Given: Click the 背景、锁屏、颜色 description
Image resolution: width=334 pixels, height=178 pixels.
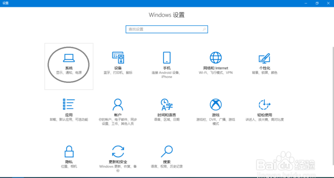Looking at the screenshot, I should point(265,73).
